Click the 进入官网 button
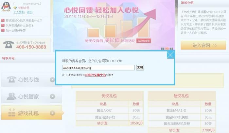This screenshot has height=133, width=229. pos(203,45)
